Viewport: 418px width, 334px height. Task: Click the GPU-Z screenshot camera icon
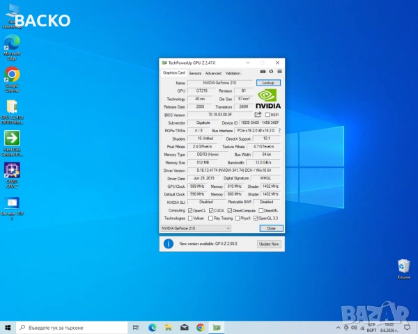pos(263,72)
